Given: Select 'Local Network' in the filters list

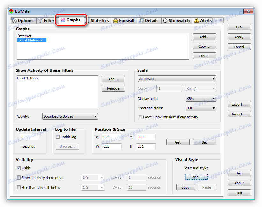Looking at the screenshot, I should click(x=28, y=78).
